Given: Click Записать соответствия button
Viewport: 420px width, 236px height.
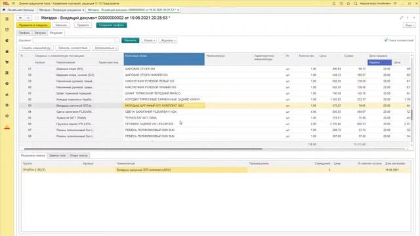Looking at the screenshot, I should click(x=73, y=48).
